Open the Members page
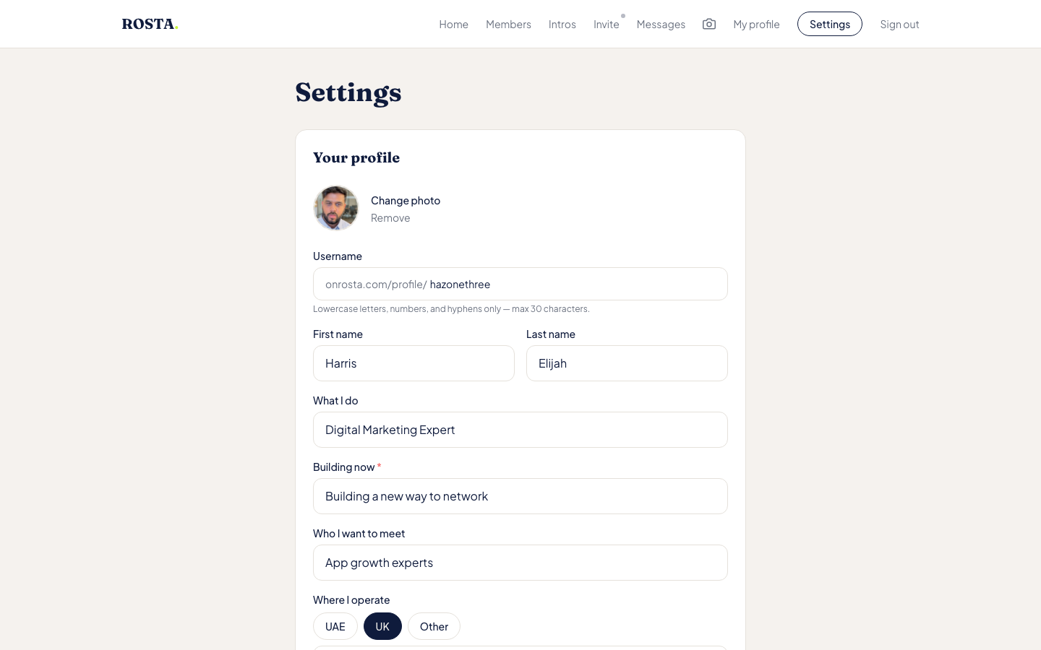This screenshot has height=650, width=1041. tap(508, 24)
